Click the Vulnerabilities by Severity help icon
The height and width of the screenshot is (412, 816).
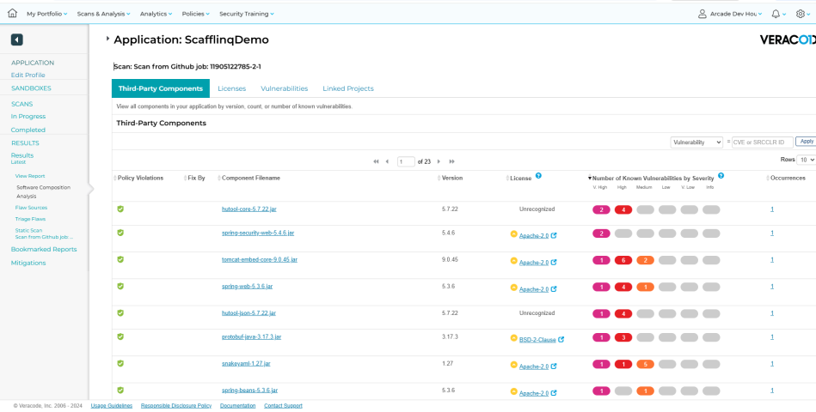[x=721, y=176]
